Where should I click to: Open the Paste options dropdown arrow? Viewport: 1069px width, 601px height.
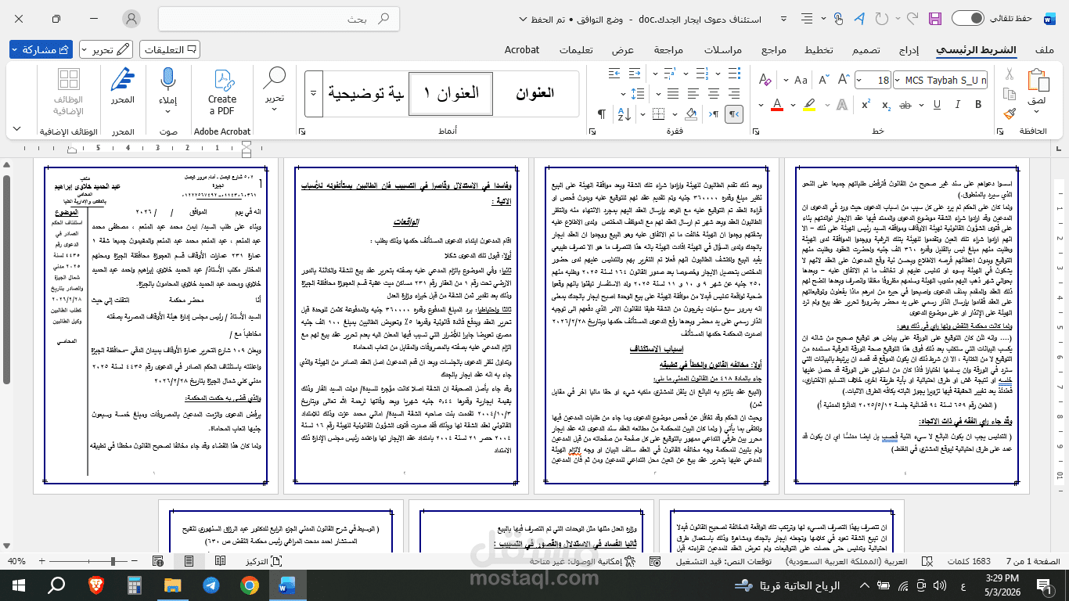click(1036, 111)
